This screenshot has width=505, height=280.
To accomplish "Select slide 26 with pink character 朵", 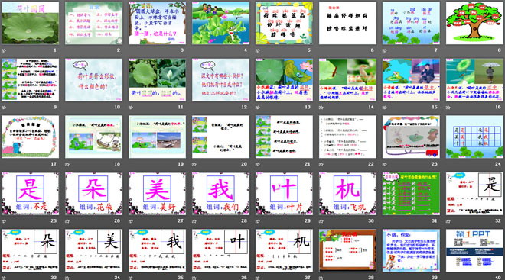I will 93,194.
